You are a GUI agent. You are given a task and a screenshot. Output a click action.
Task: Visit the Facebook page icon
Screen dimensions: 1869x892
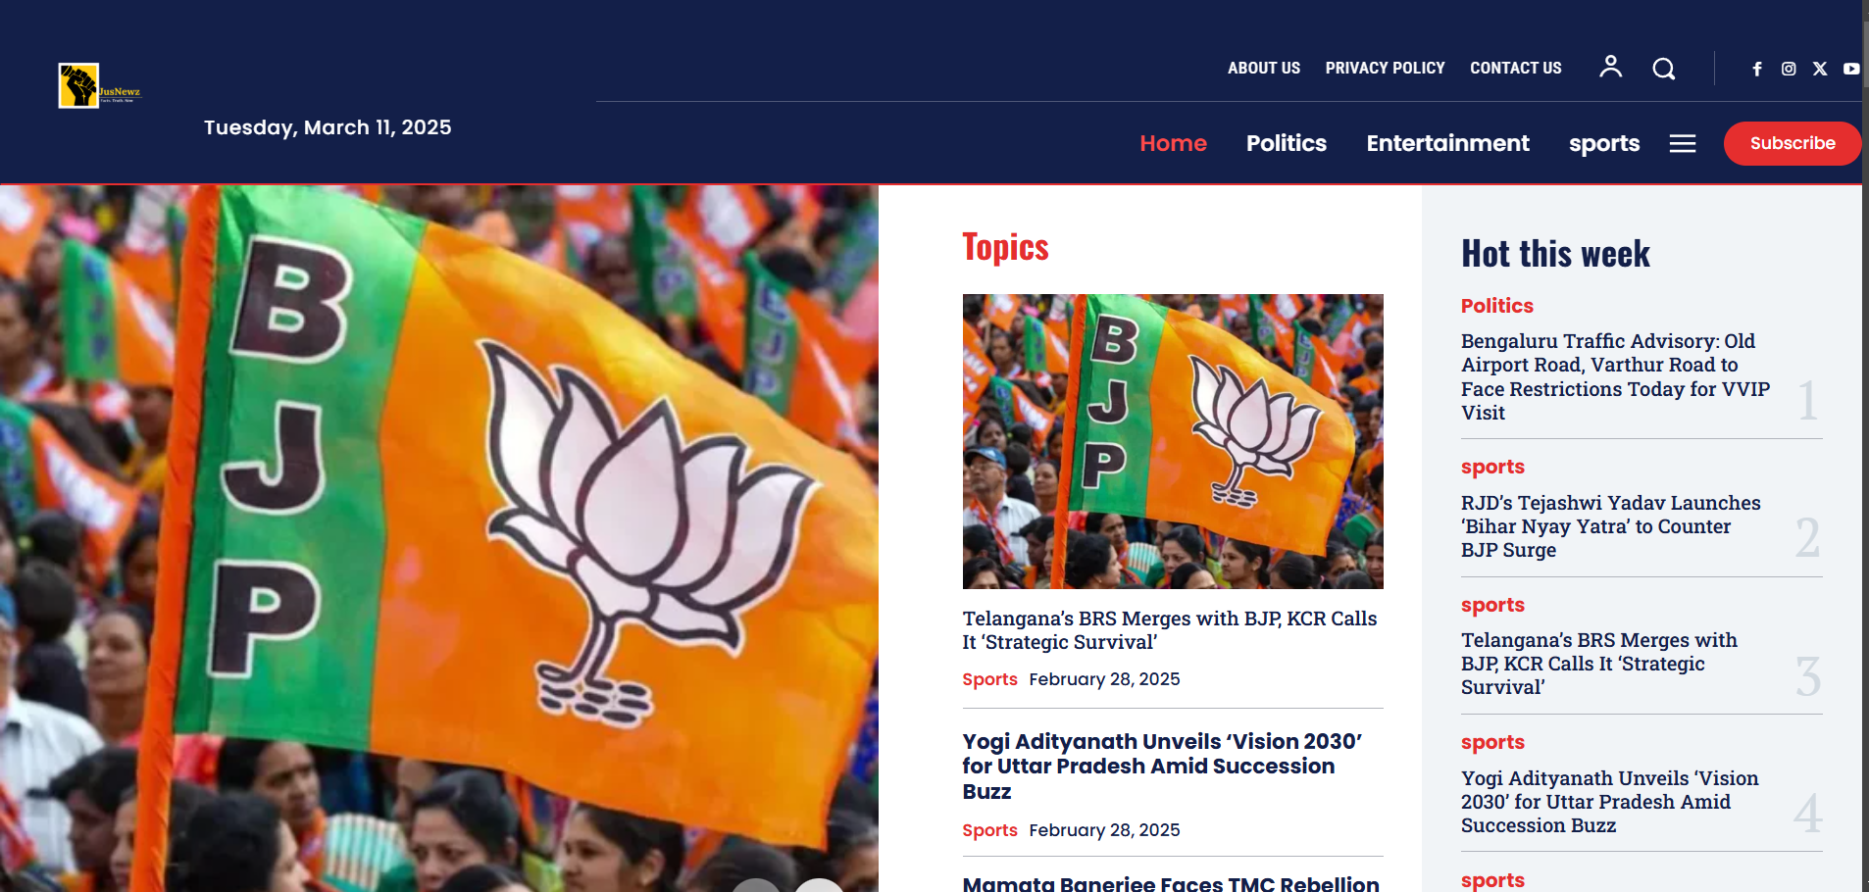pos(1757,69)
